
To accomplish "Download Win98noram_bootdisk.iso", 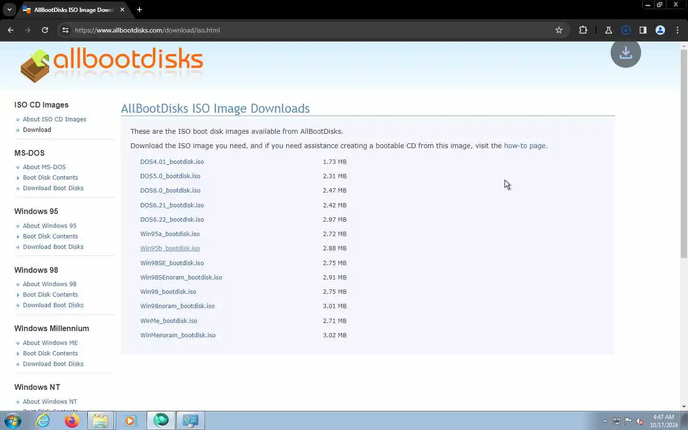I will click(x=177, y=306).
